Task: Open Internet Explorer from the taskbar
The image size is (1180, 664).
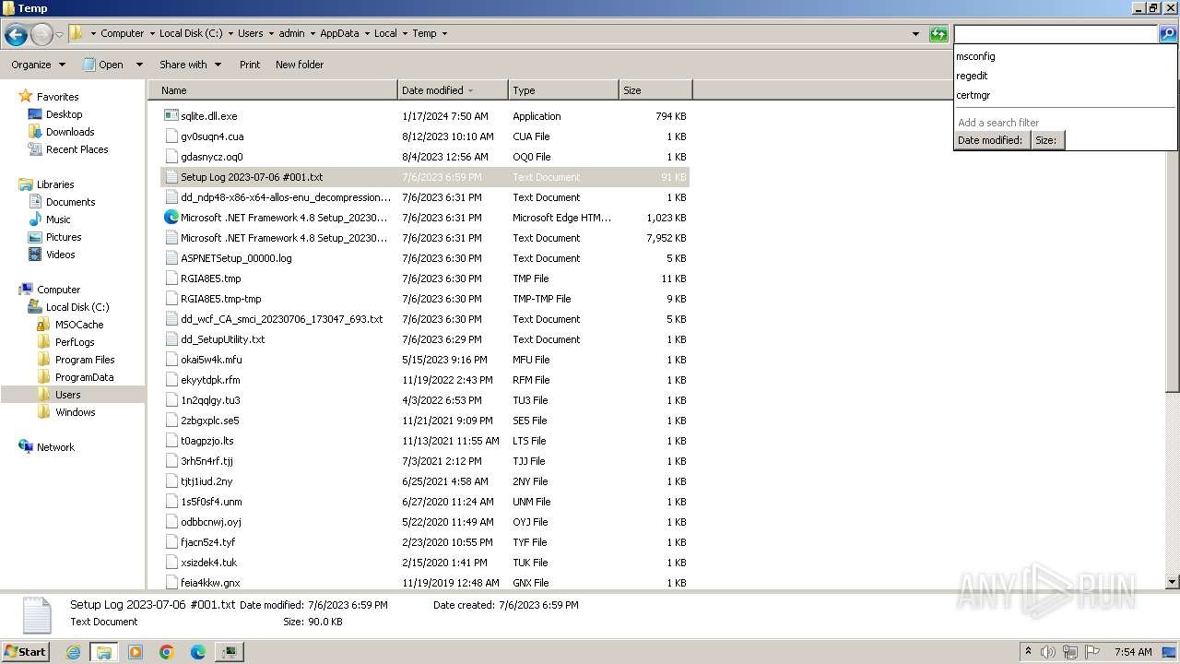Action: pos(73,652)
